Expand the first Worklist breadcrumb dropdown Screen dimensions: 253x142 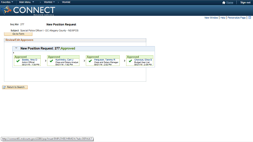(x=49, y=2)
